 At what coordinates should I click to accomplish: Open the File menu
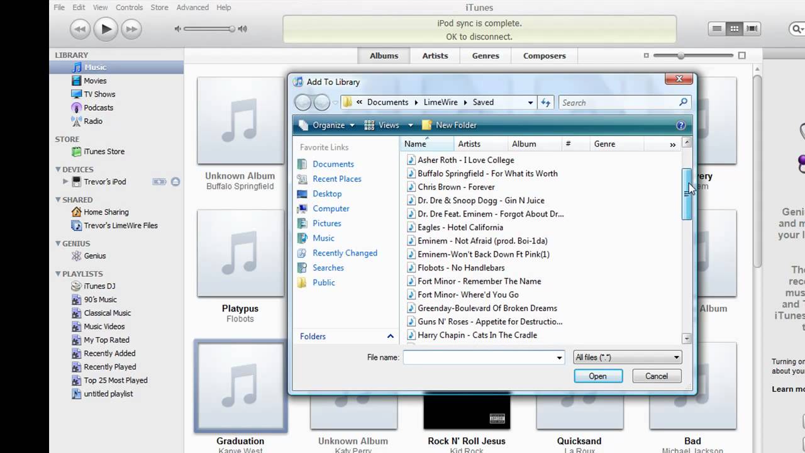point(59,8)
